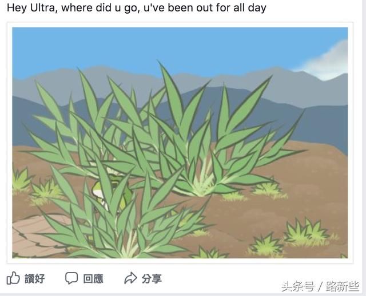Click the curved share arrow icon
The height and width of the screenshot is (296, 366).
point(130,278)
